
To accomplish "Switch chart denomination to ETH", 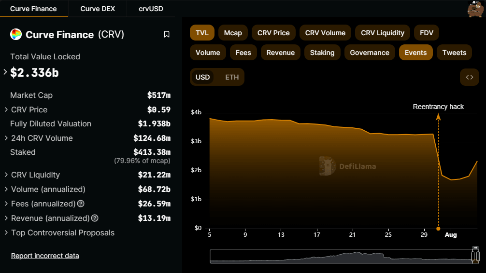I will tap(232, 77).
